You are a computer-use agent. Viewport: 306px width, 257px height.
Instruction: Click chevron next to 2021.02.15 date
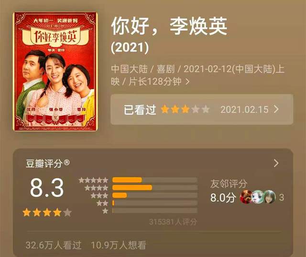276,109
